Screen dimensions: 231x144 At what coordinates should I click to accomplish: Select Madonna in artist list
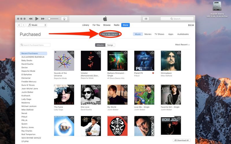point(26,103)
